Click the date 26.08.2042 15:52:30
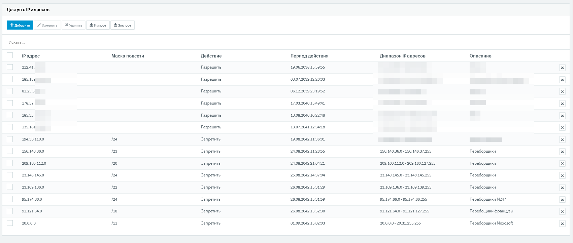This screenshot has width=573, height=243. [x=308, y=211]
